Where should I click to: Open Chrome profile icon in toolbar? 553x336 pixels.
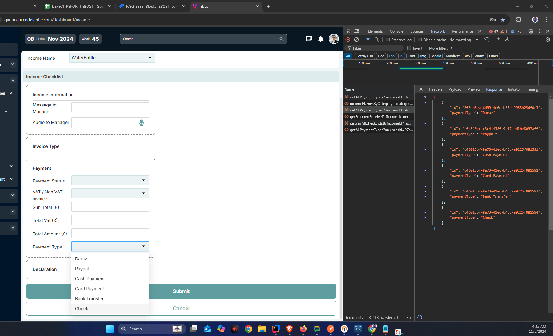click(x=535, y=20)
